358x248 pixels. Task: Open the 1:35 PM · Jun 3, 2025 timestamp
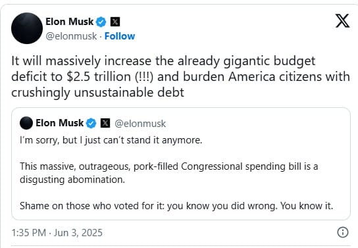coord(57,233)
